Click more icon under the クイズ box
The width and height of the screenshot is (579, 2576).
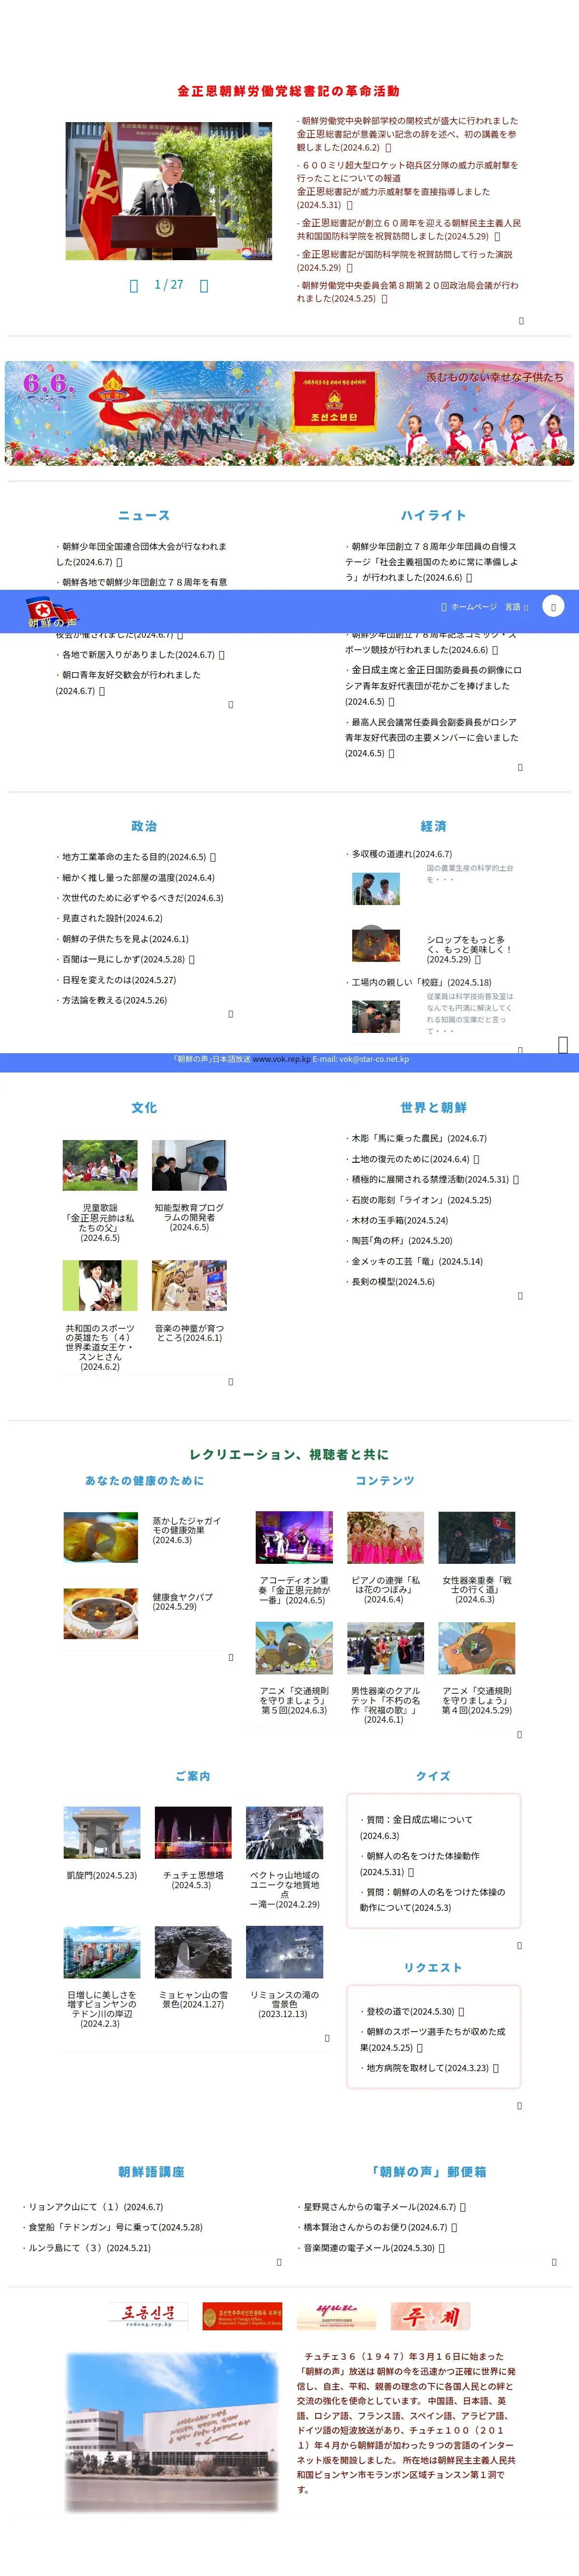519,1945
